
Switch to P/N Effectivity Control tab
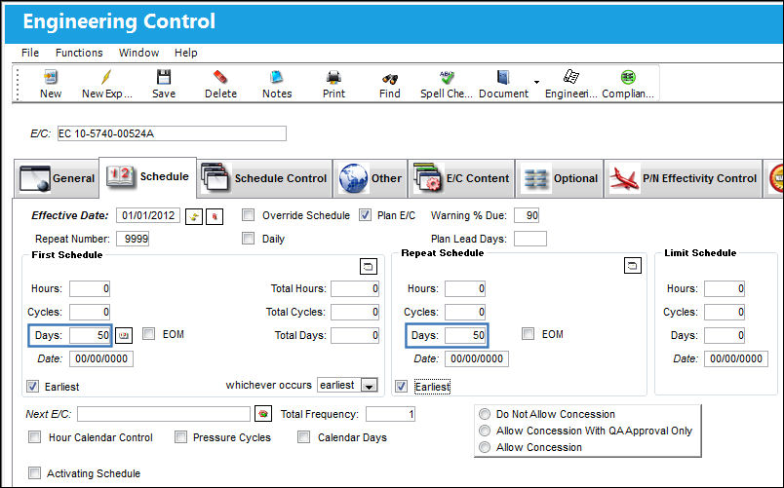point(683,178)
